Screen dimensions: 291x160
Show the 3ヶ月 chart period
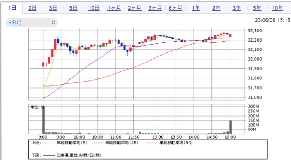pos(155,8)
